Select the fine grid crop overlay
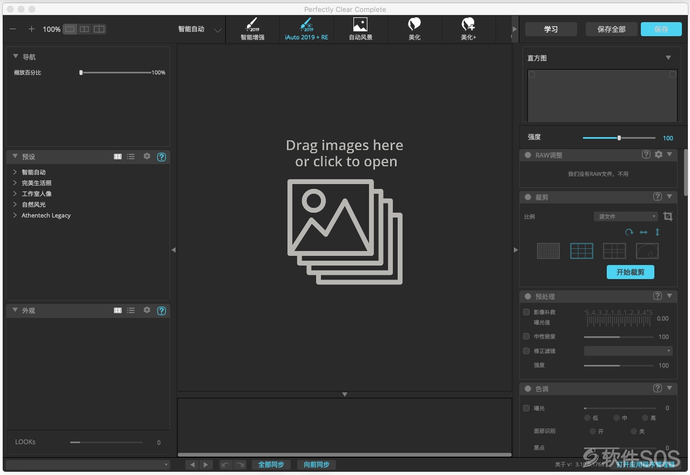690x475 pixels. coord(548,251)
